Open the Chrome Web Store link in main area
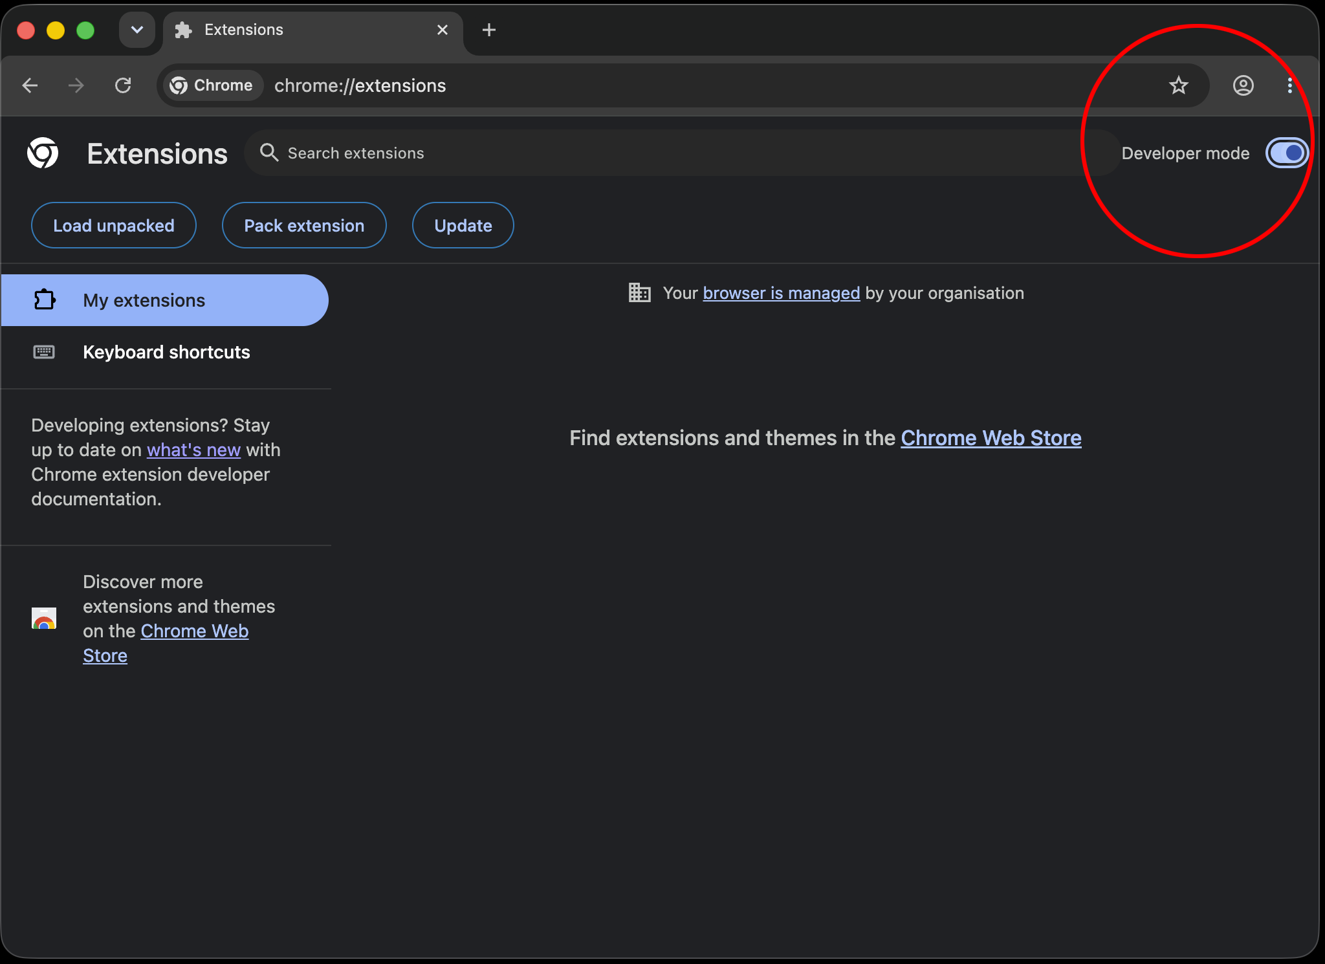This screenshot has height=964, width=1325. (x=991, y=438)
